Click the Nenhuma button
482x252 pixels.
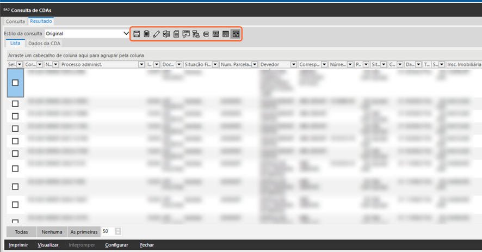pos(52,232)
